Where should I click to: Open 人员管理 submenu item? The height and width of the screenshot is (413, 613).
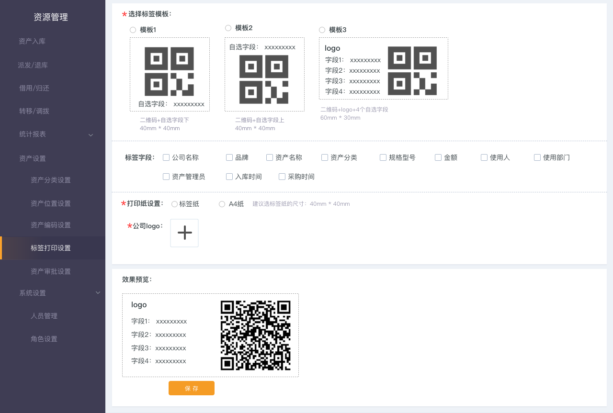[44, 316]
